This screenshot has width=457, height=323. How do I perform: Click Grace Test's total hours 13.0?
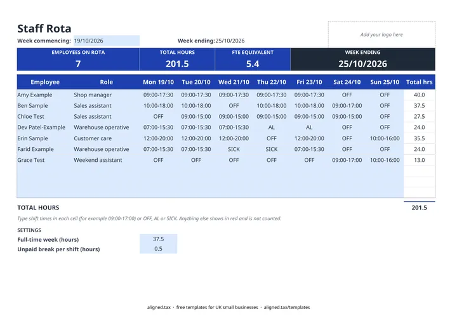click(x=420, y=160)
